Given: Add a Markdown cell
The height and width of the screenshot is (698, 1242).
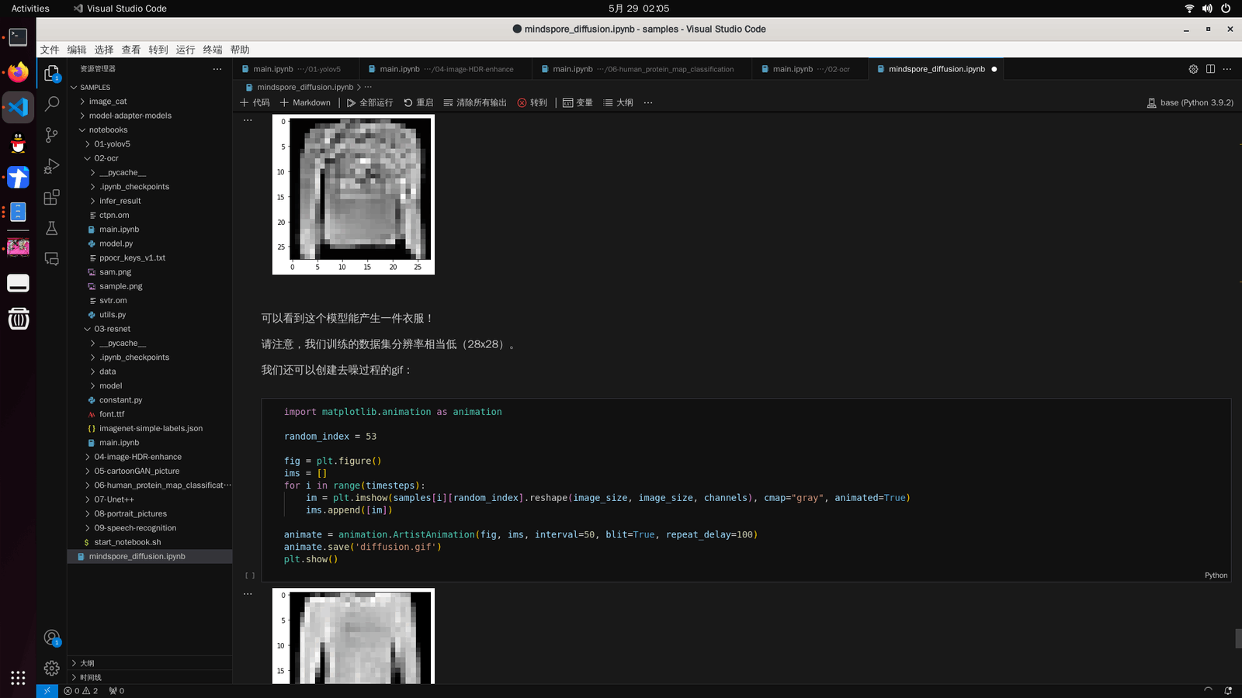Looking at the screenshot, I should pos(305,102).
